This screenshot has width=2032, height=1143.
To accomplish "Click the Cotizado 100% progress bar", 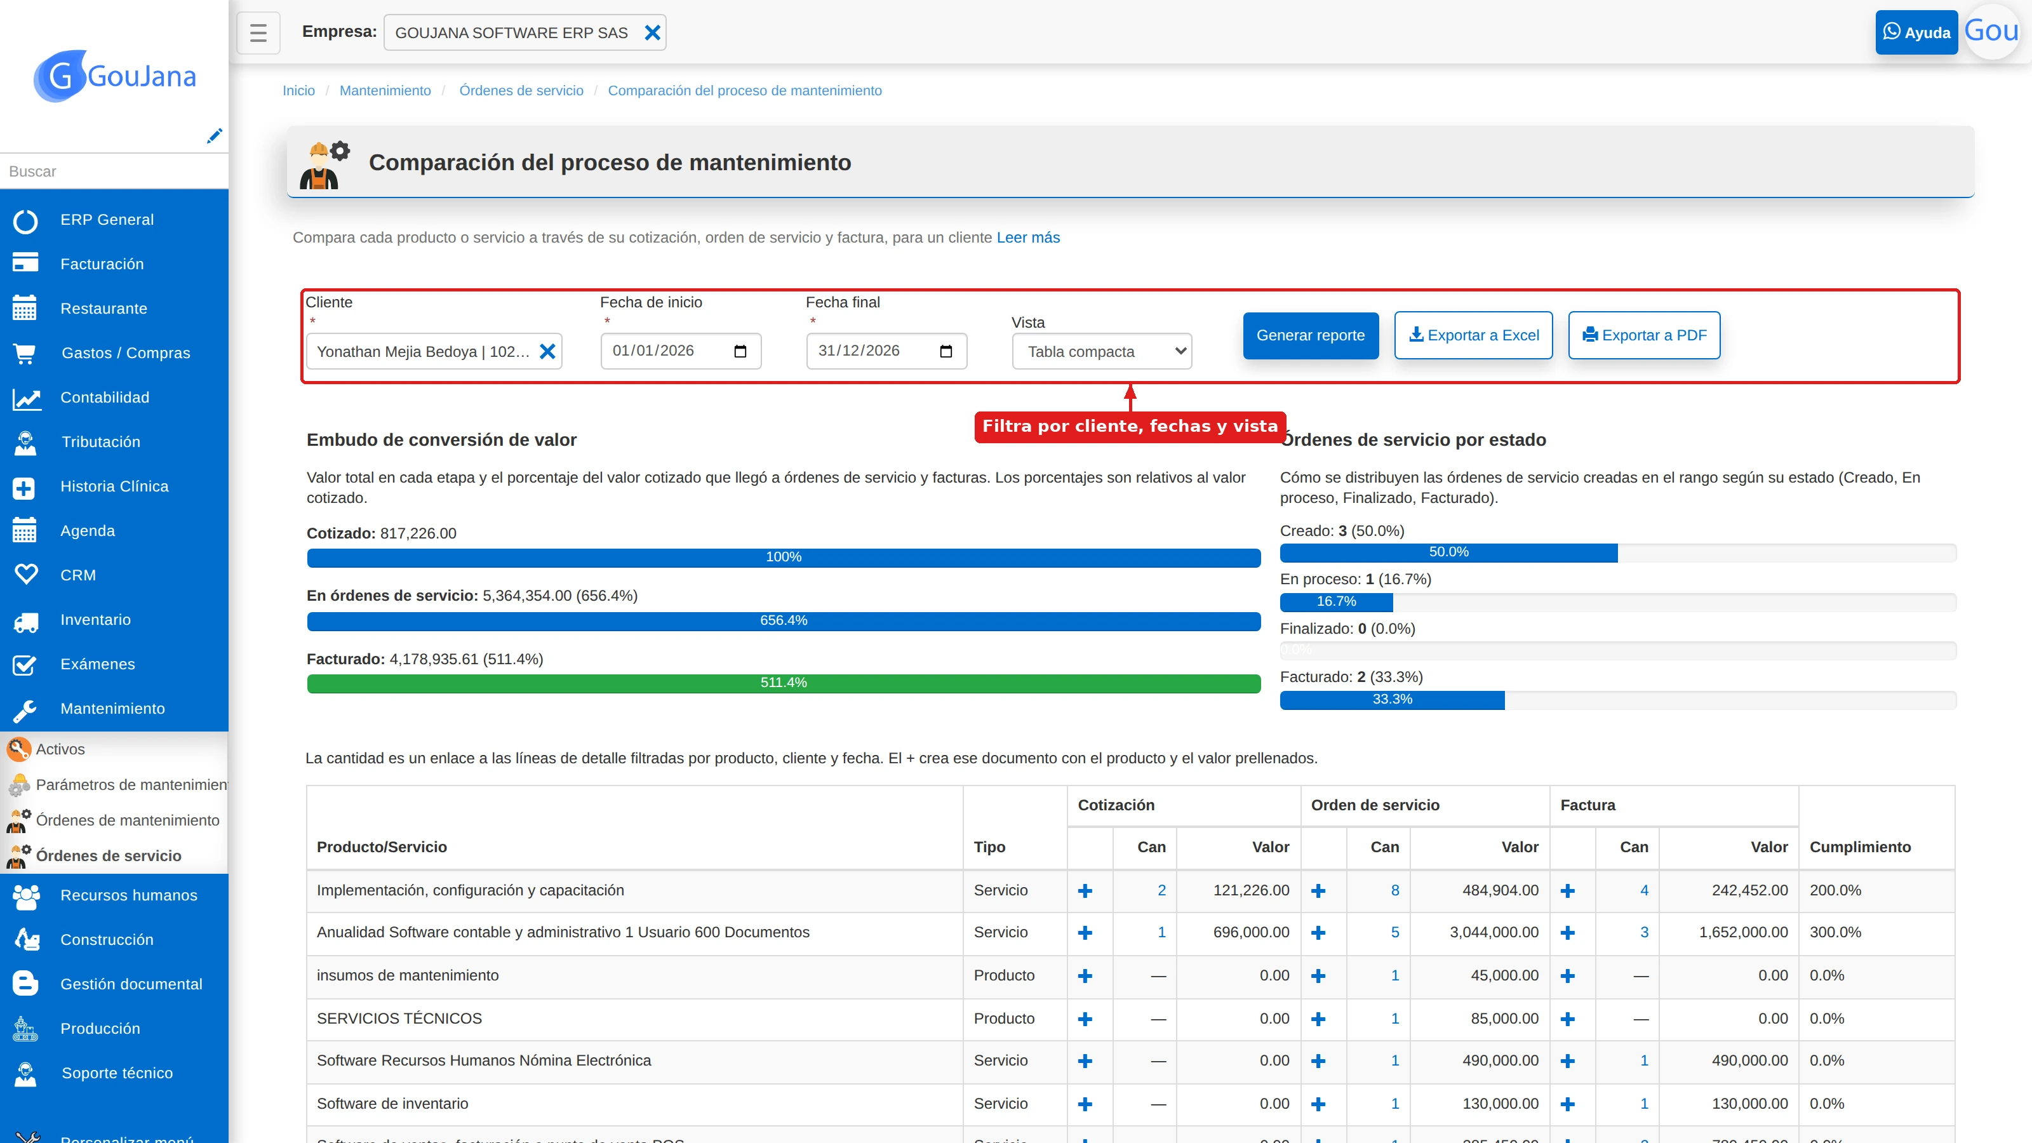I will pos(784,557).
